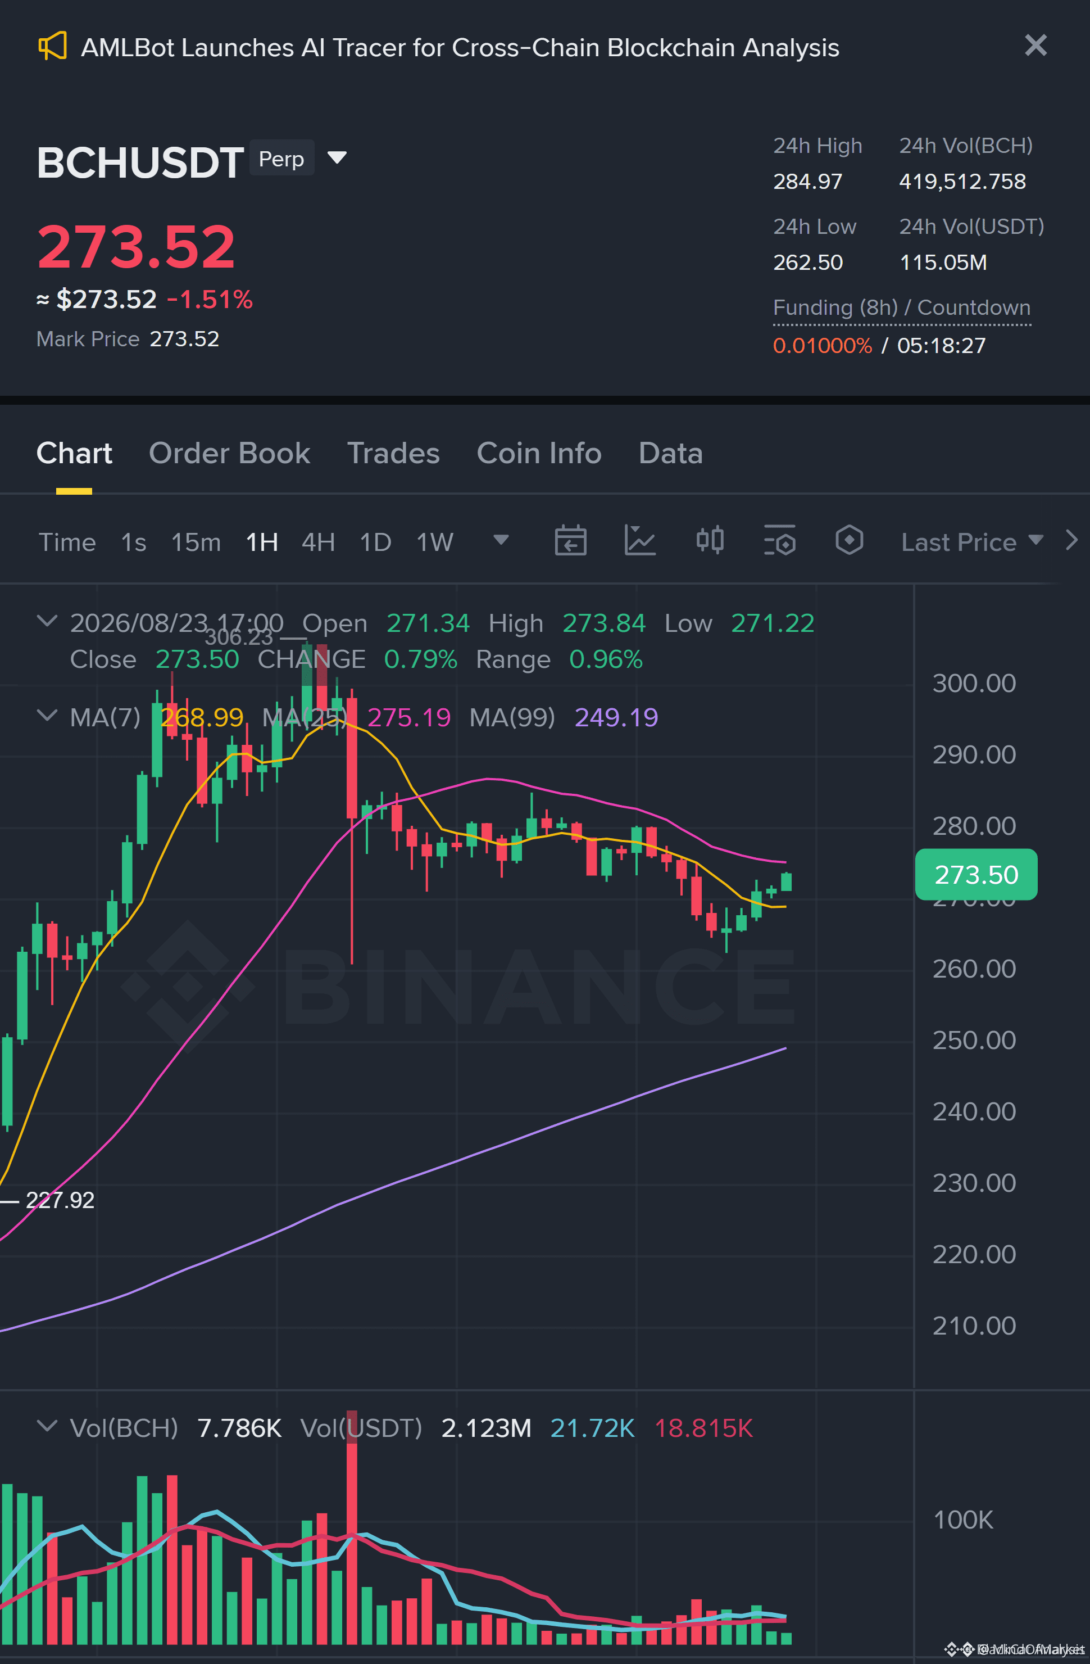Collapse the OHLC candle info row
1090x1664 pixels.
47,621
